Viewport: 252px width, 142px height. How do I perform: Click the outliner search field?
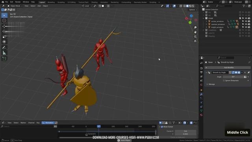(x=224, y=6)
